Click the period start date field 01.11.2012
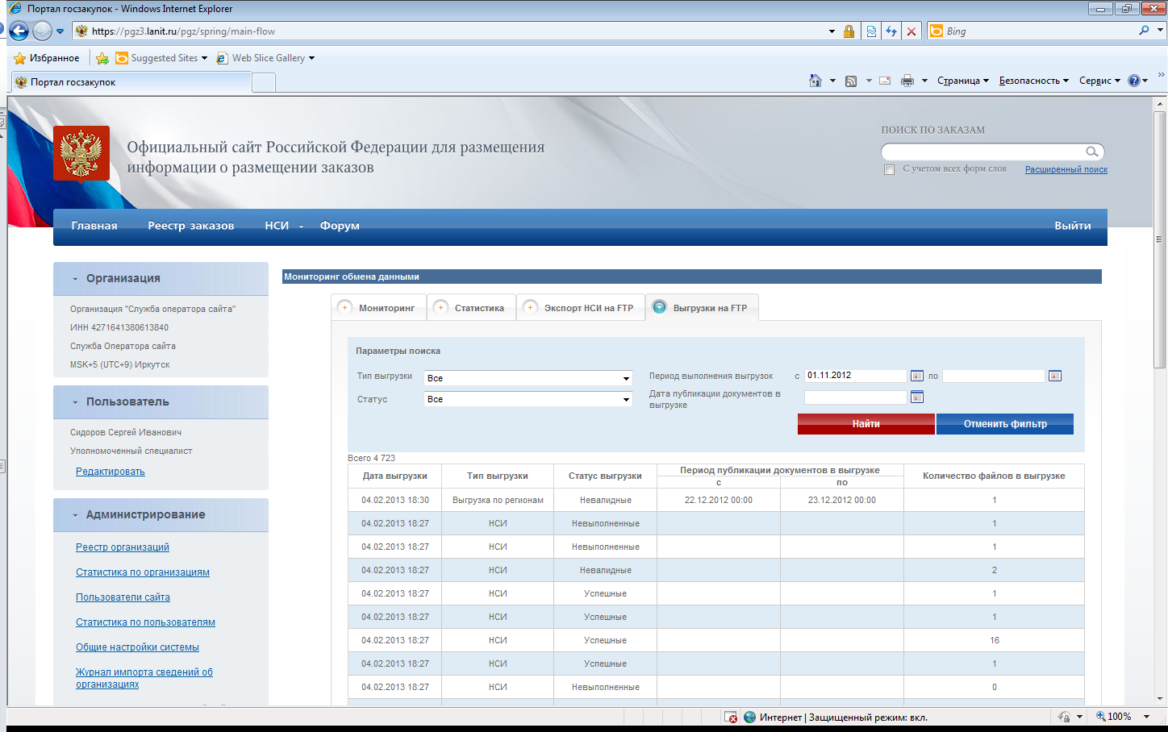The height and width of the screenshot is (732, 1168). [856, 376]
